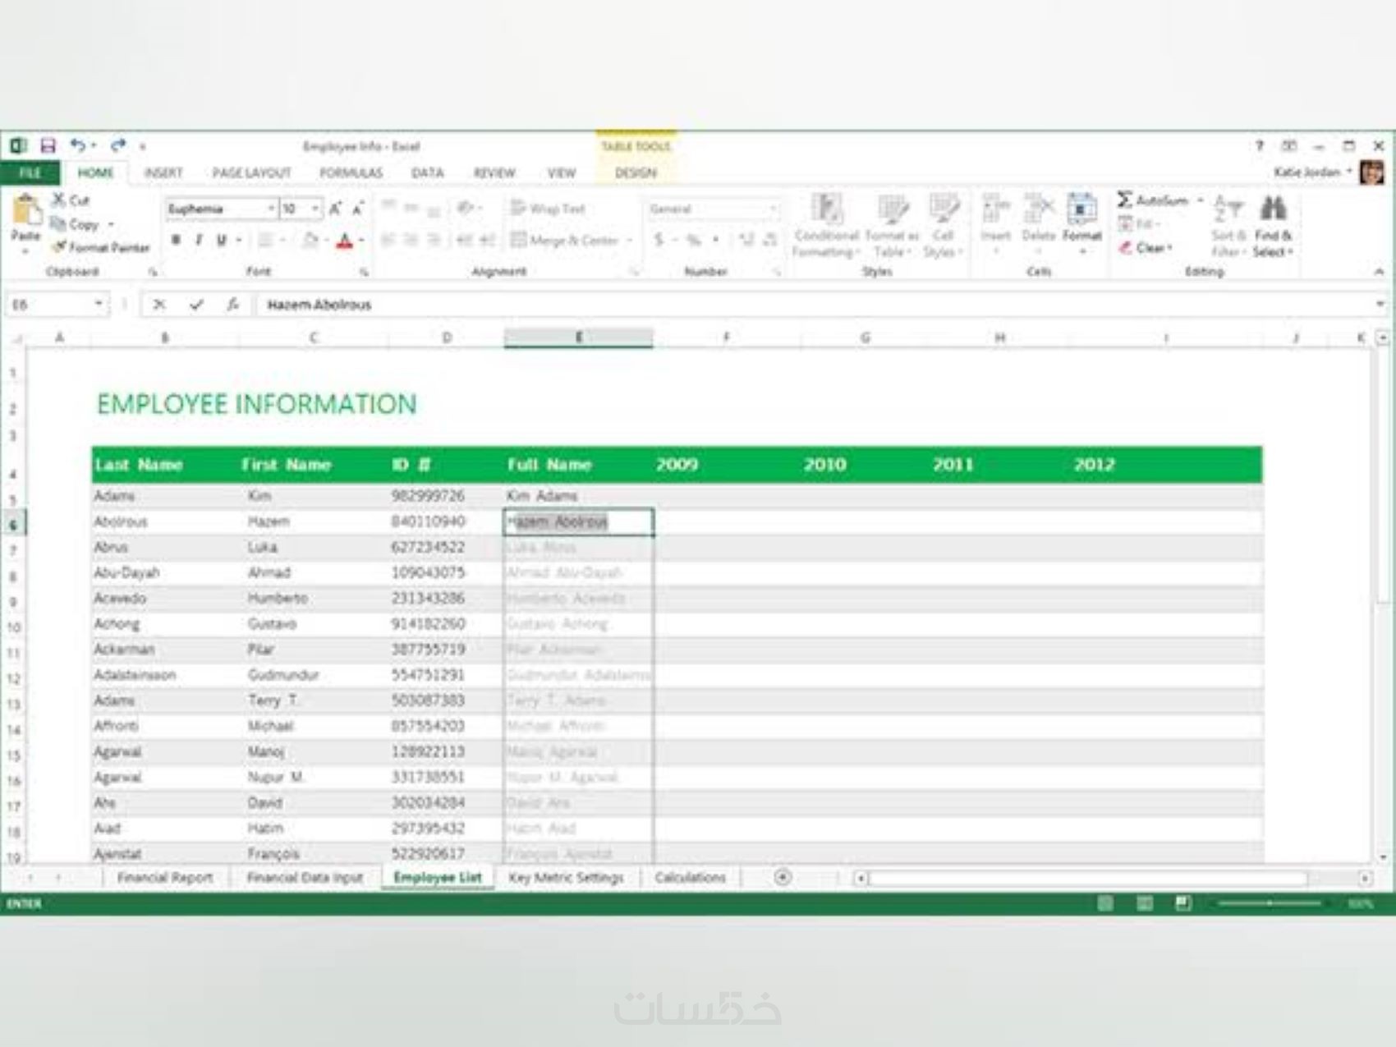Click the Redo arrow icon
This screenshot has height=1047, width=1396.
(x=118, y=145)
